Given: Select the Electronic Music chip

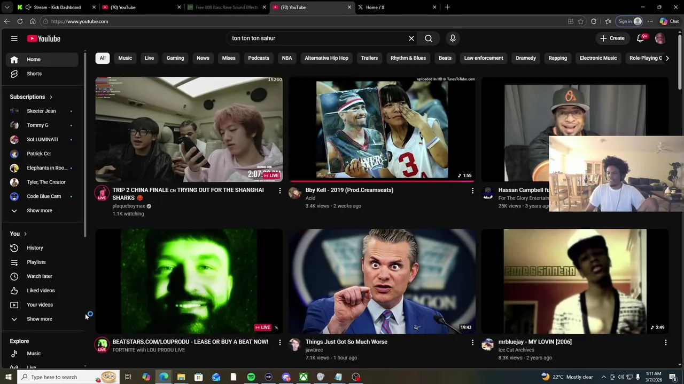Looking at the screenshot, I should click(x=598, y=58).
